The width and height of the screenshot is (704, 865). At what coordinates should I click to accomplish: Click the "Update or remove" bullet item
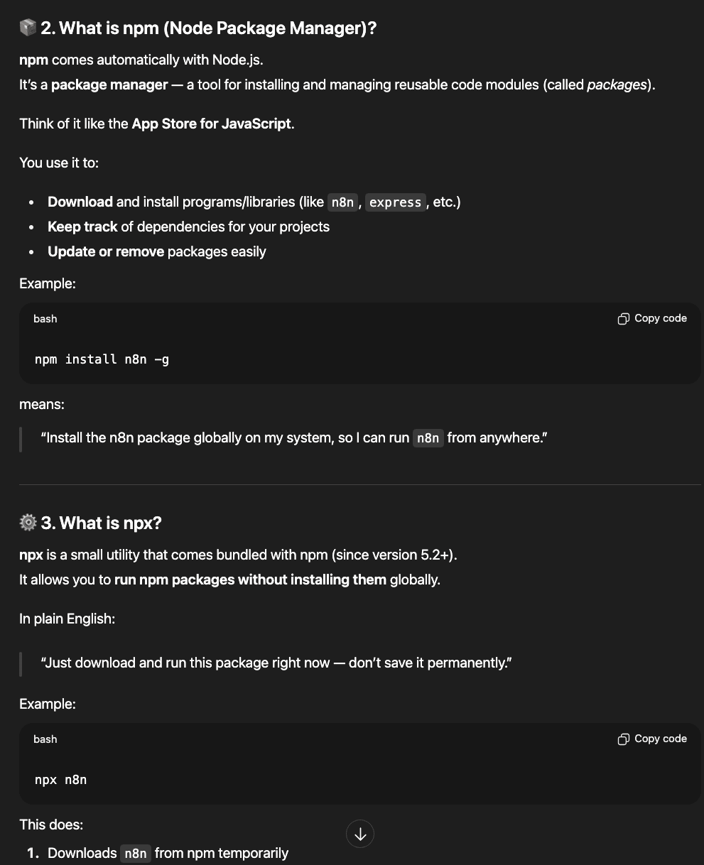pos(156,252)
